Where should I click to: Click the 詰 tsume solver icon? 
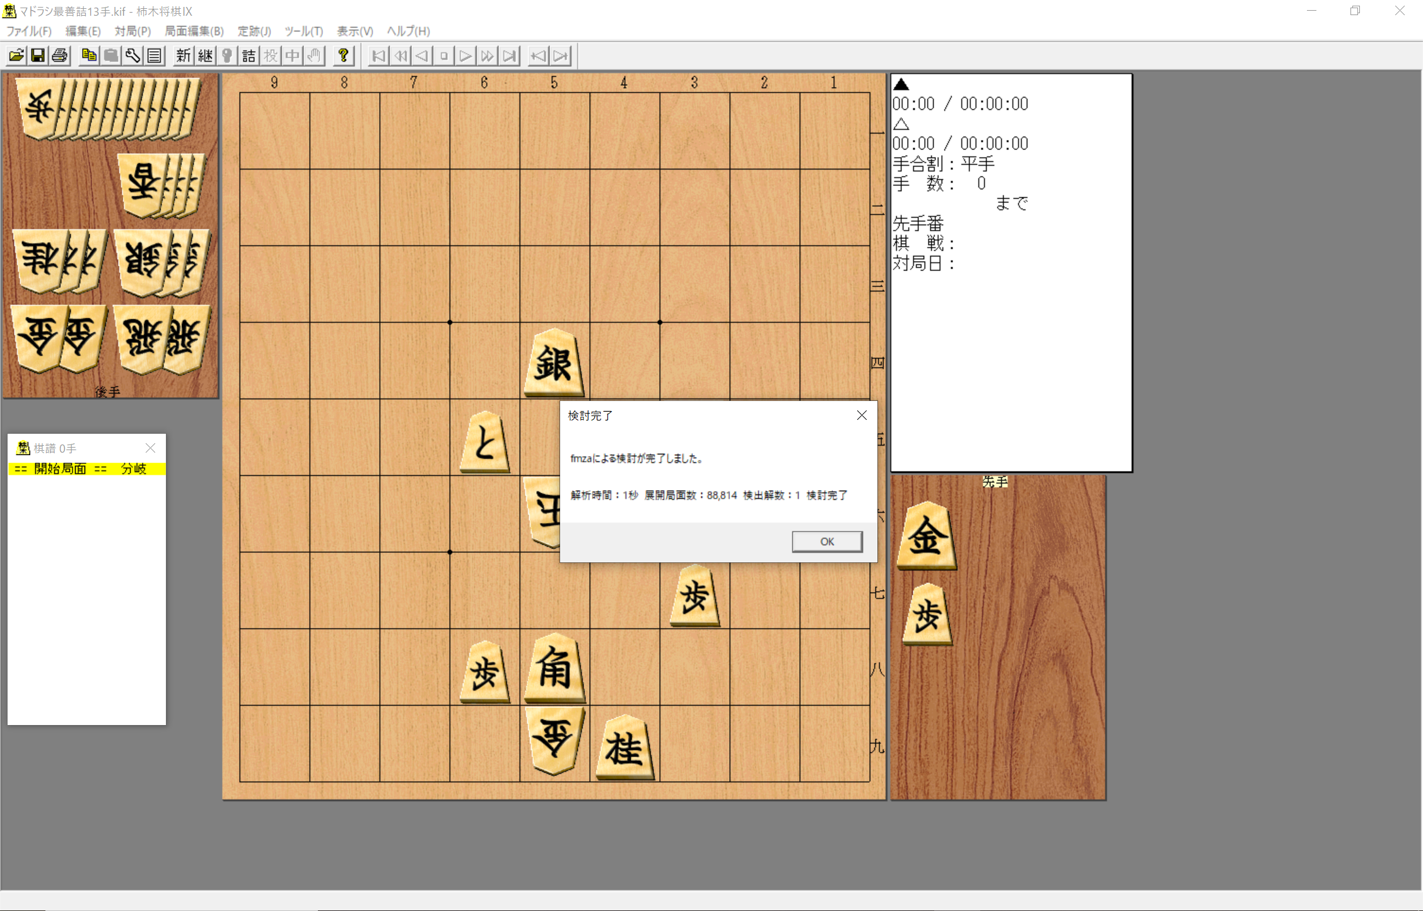[249, 55]
